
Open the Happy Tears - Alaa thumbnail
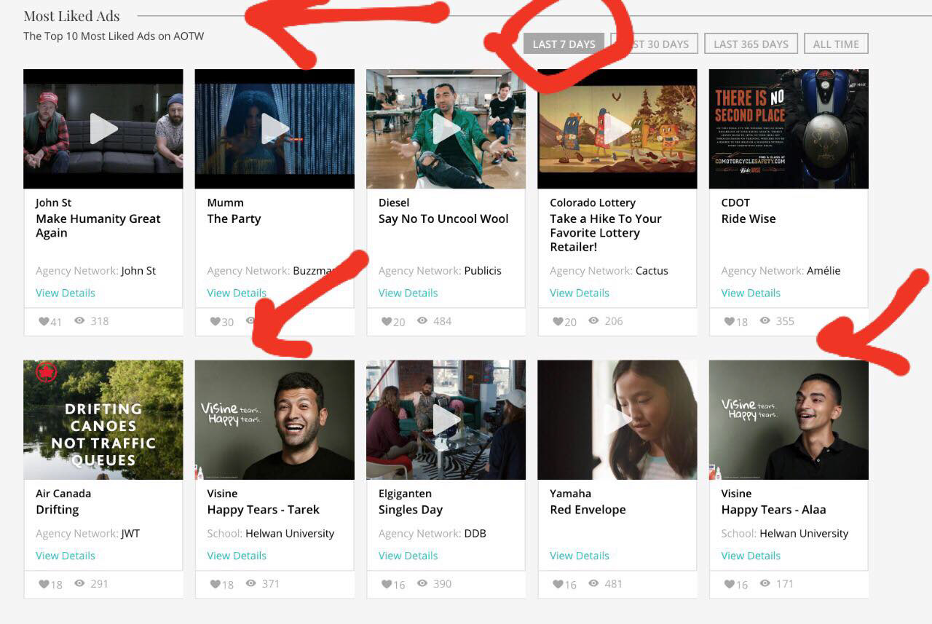pos(789,419)
